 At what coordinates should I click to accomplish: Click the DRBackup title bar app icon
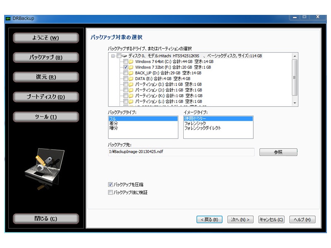coord(7,18)
